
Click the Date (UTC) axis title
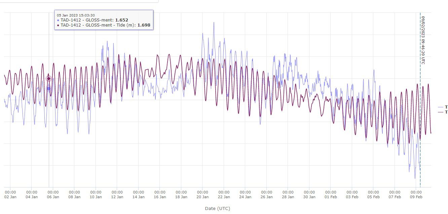[217, 209]
